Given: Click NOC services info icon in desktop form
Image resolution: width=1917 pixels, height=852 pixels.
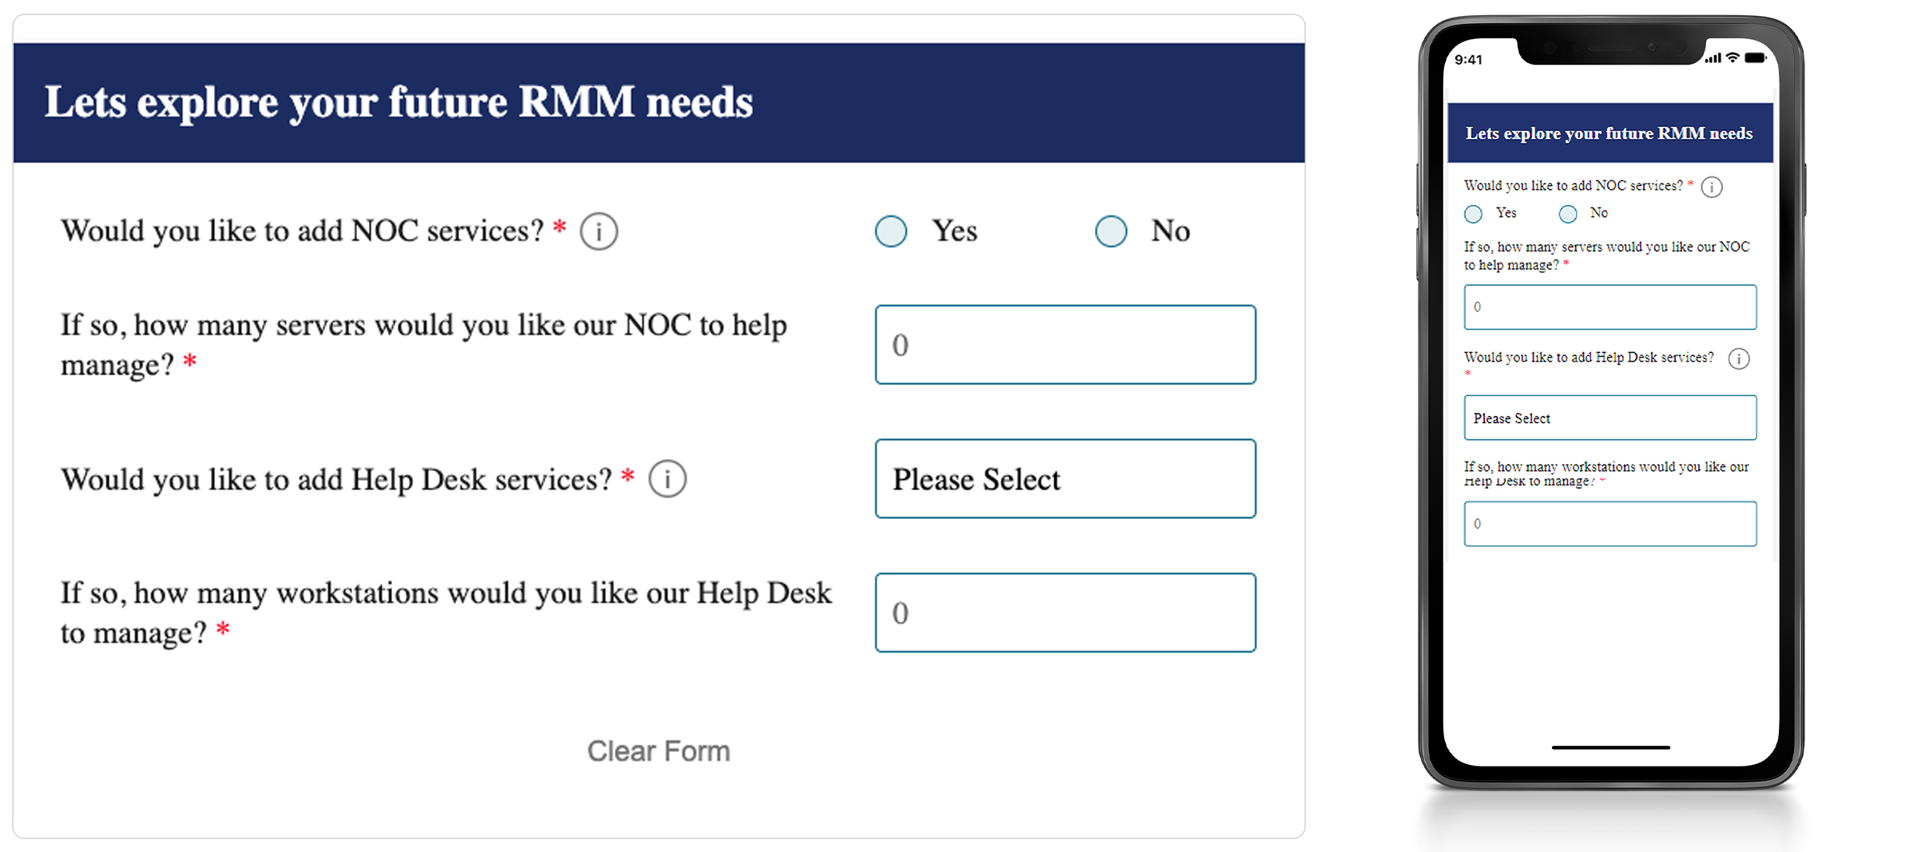Looking at the screenshot, I should (598, 232).
